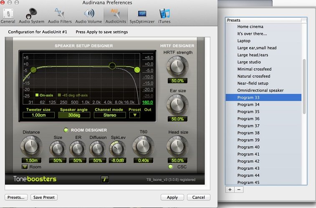Toggle the Room Designer LED switch
Screen dimensions: 316x208
click(x=66, y=129)
